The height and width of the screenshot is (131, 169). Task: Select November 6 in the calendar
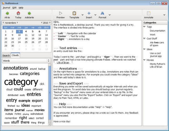(x=39, y=31)
